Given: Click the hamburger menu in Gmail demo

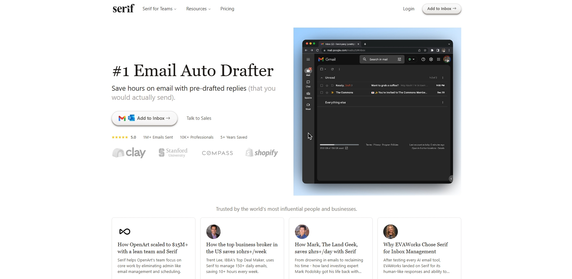Looking at the screenshot, I should (308, 59).
